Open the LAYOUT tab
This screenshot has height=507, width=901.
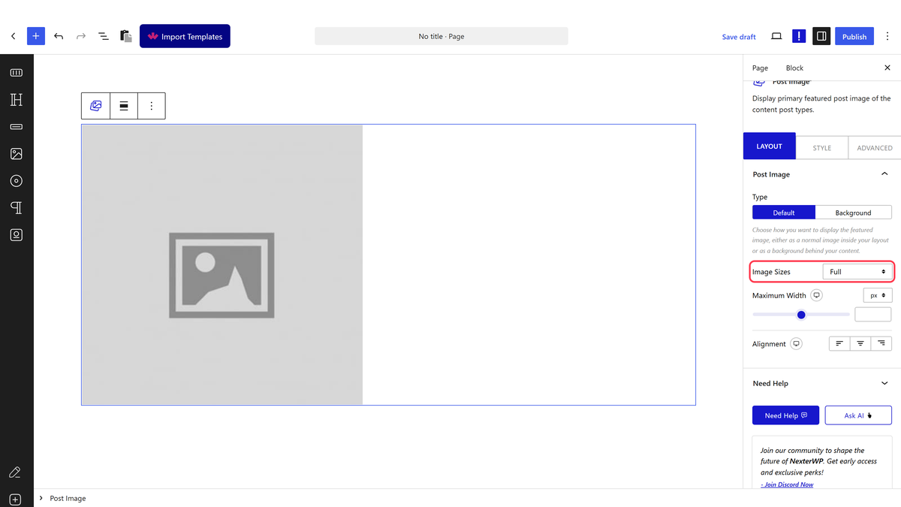(x=770, y=146)
